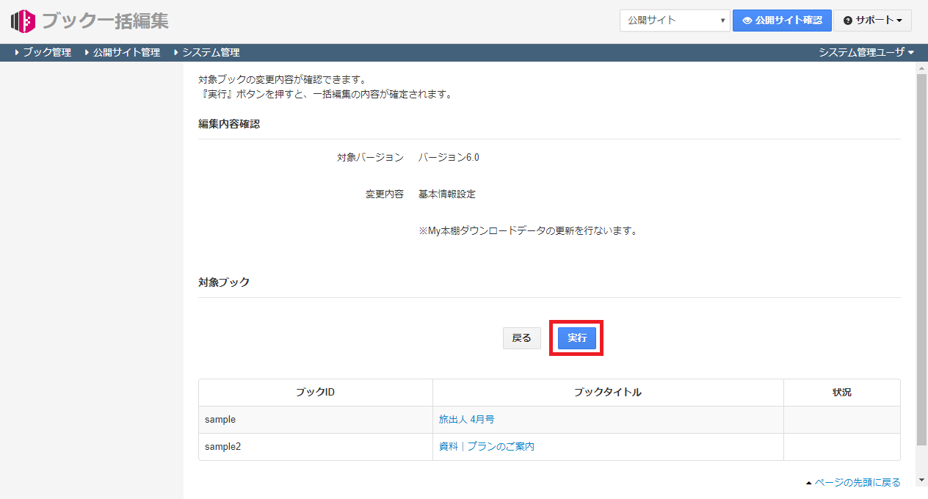Click the ブックタイトル column header
Image resolution: width=928 pixels, height=499 pixels.
click(608, 393)
